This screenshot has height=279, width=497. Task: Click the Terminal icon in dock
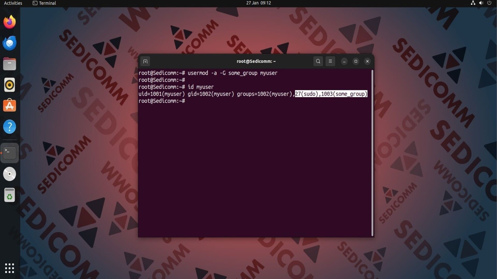pyautogui.click(x=10, y=153)
